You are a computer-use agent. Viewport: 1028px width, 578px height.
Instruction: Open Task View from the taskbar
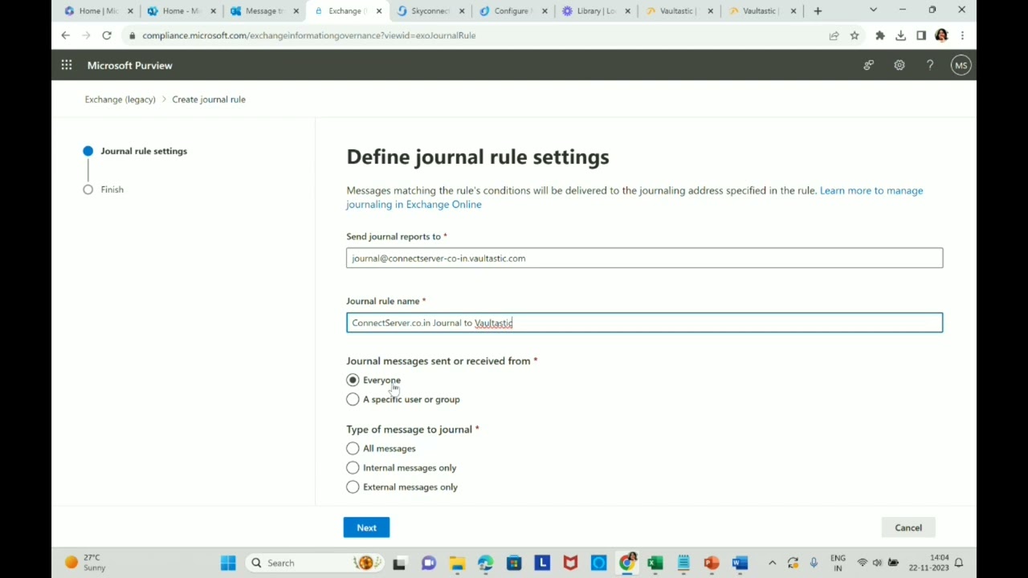pos(399,563)
